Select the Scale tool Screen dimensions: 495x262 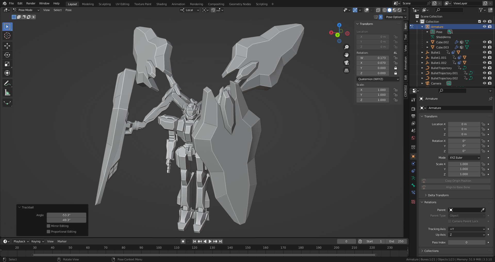tap(7, 64)
